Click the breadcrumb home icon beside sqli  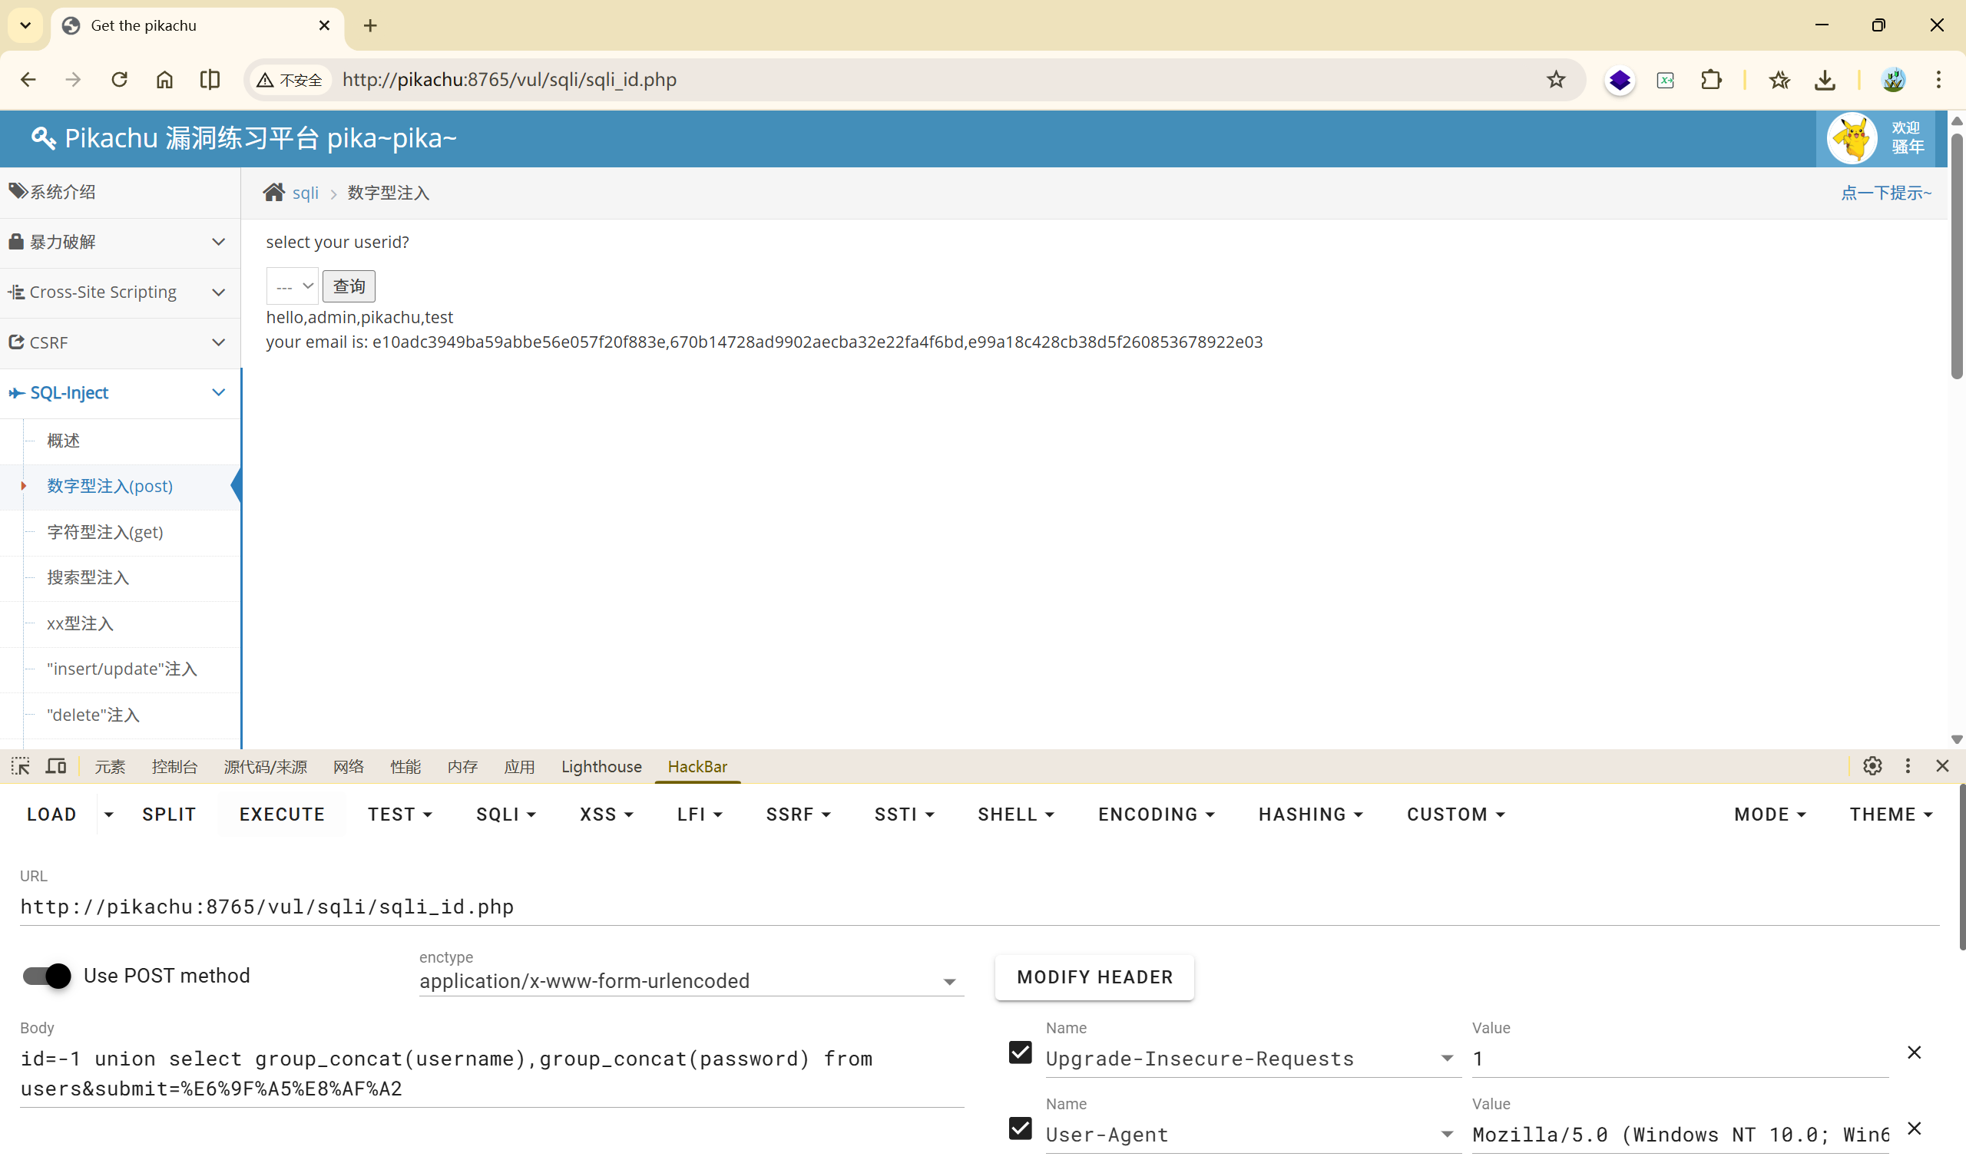point(273,193)
